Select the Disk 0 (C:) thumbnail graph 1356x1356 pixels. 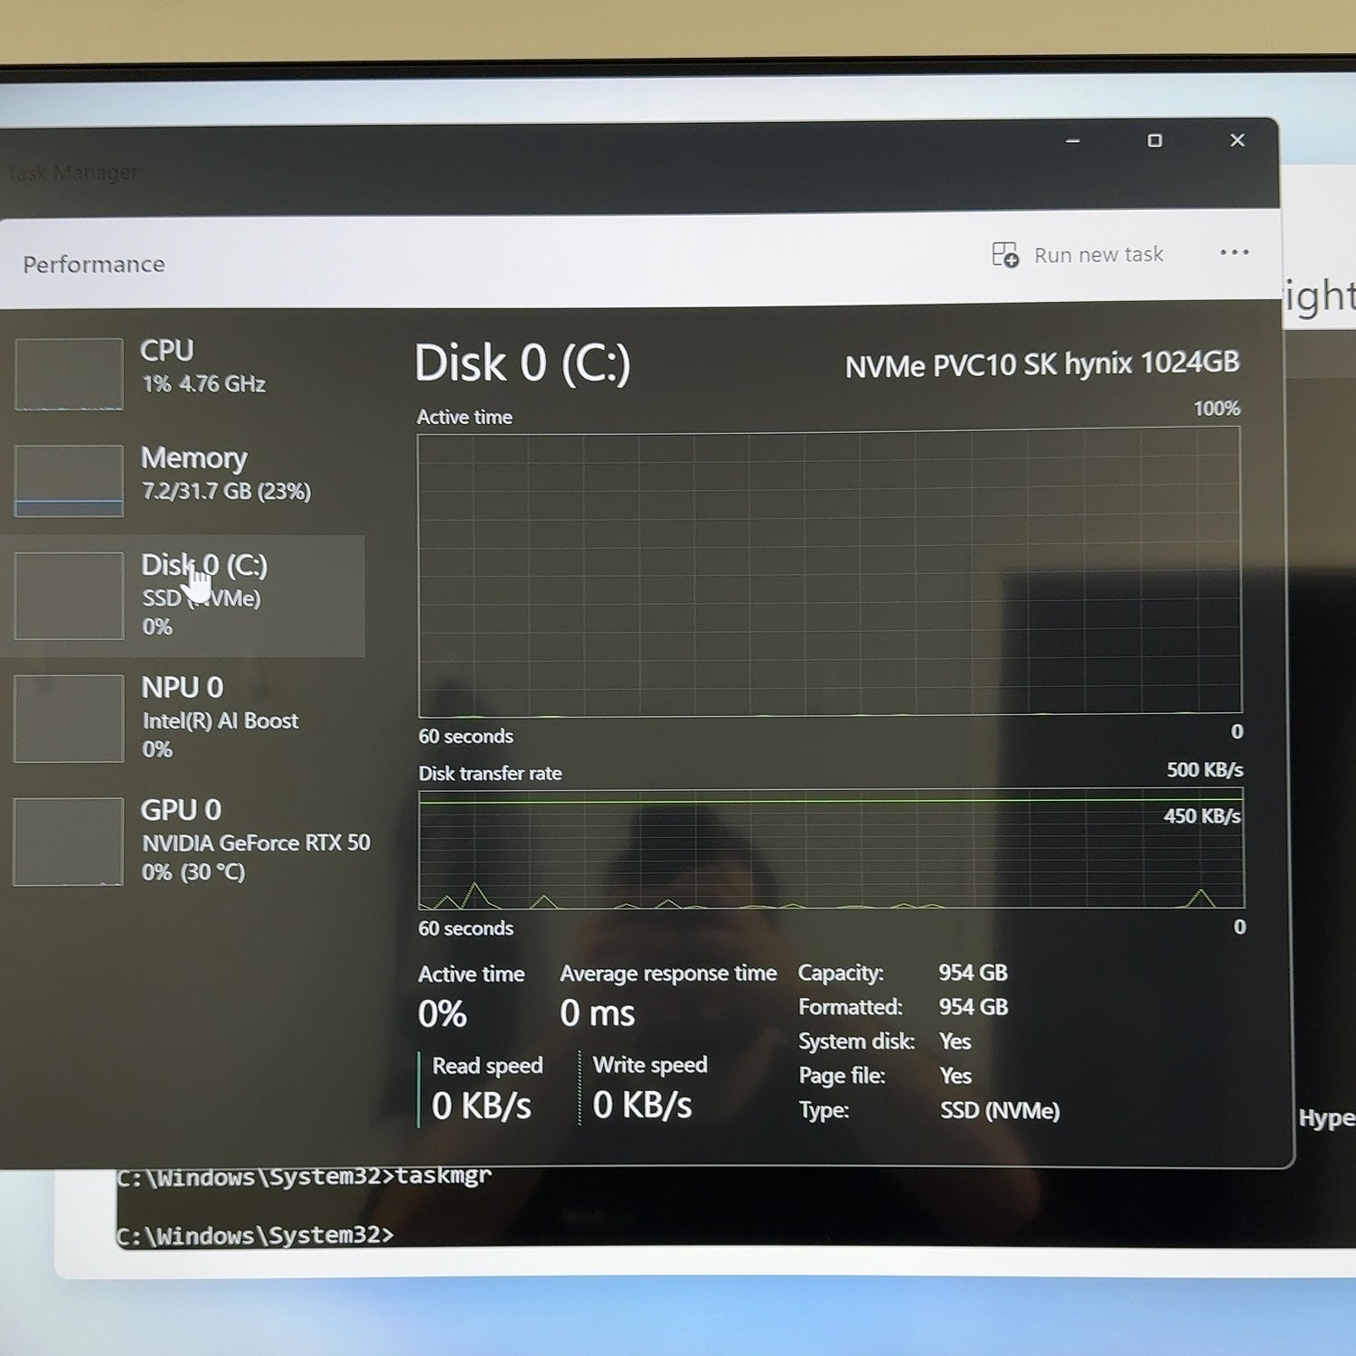[69, 596]
